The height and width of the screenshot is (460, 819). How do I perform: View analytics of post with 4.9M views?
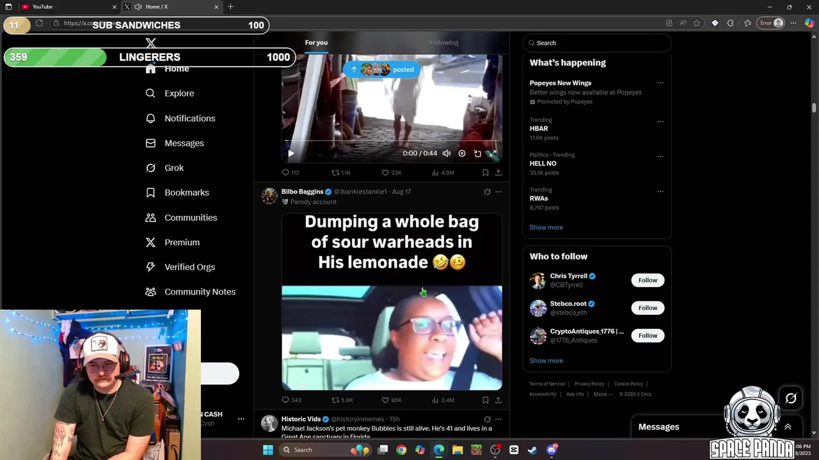(443, 172)
